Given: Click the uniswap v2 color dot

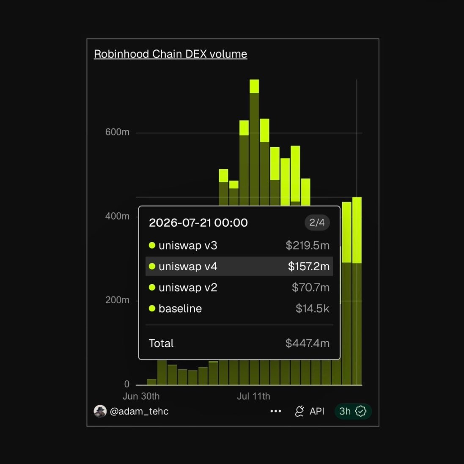Looking at the screenshot, I should [152, 287].
